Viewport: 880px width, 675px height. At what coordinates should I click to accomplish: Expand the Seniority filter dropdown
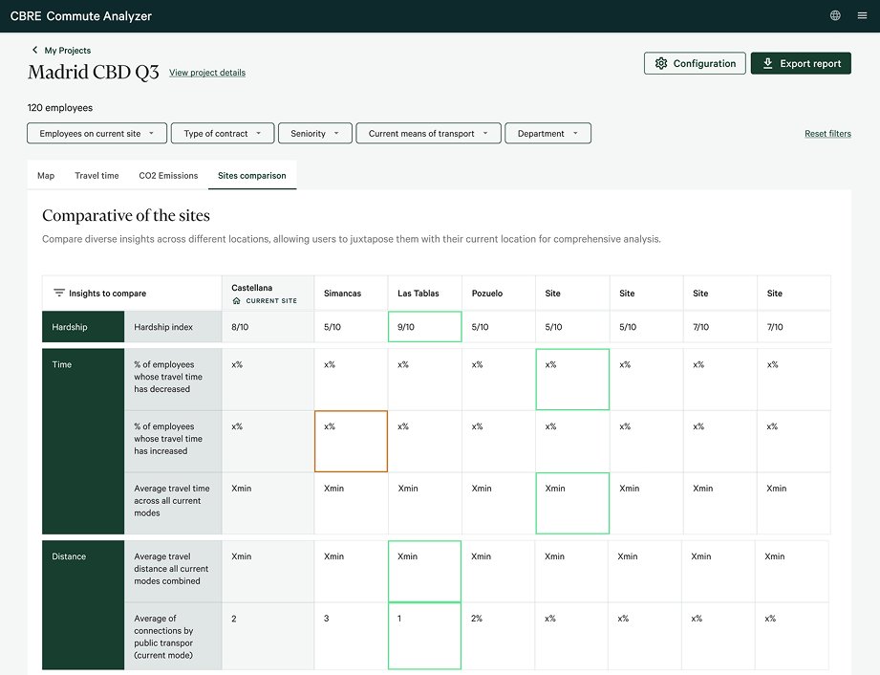click(315, 133)
